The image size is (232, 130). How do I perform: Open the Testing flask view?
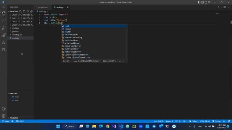coord(4,42)
